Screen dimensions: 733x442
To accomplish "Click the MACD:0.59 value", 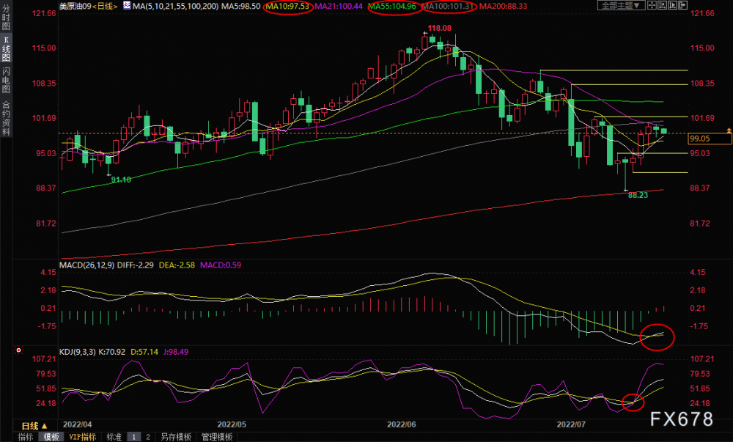I will [221, 265].
